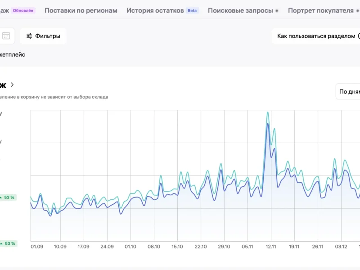This screenshot has width=360, height=270.
Task: Open the calendar date picker icon
Action: pyautogui.click(x=6, y=36)
